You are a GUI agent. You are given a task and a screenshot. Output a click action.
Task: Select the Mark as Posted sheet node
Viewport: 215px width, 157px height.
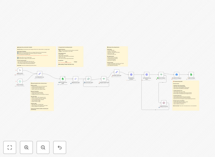[191, 75]
